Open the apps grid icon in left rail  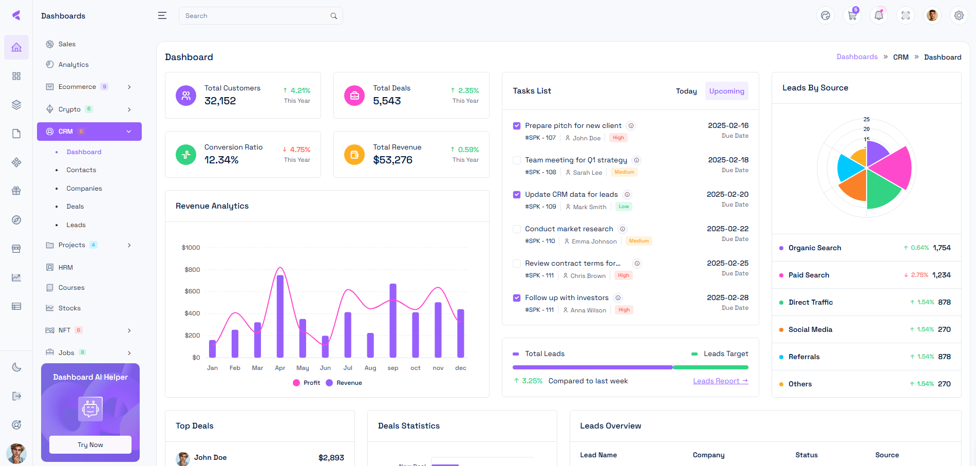pos(16,76)
